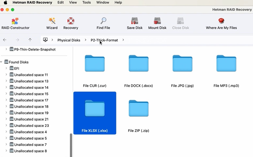Click the computer icon in breadcrumb
Screen dimensions: 253x157
coord(45,40)
